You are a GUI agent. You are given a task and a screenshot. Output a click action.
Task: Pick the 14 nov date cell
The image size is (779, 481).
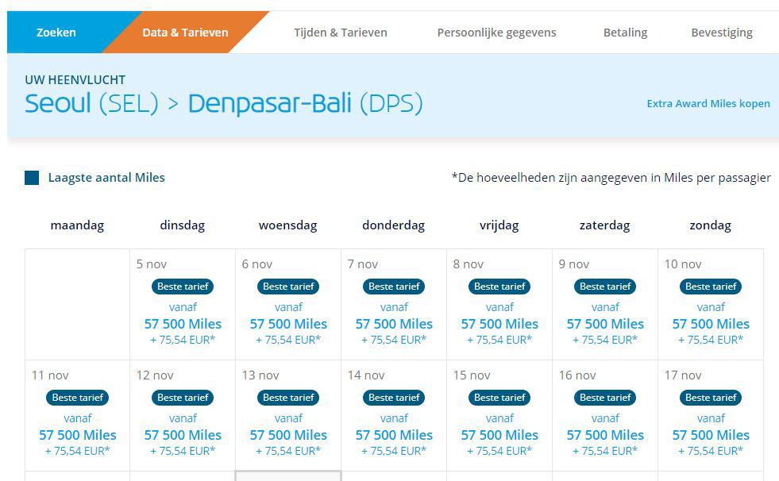click(x=394, y=416)
